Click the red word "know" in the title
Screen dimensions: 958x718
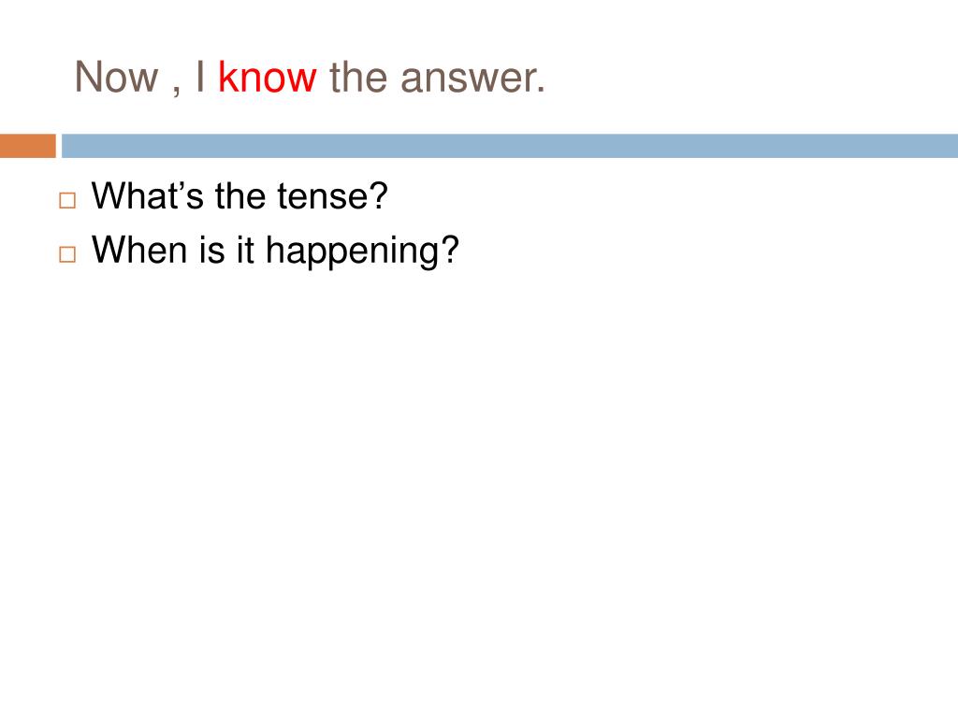point(267,78)
